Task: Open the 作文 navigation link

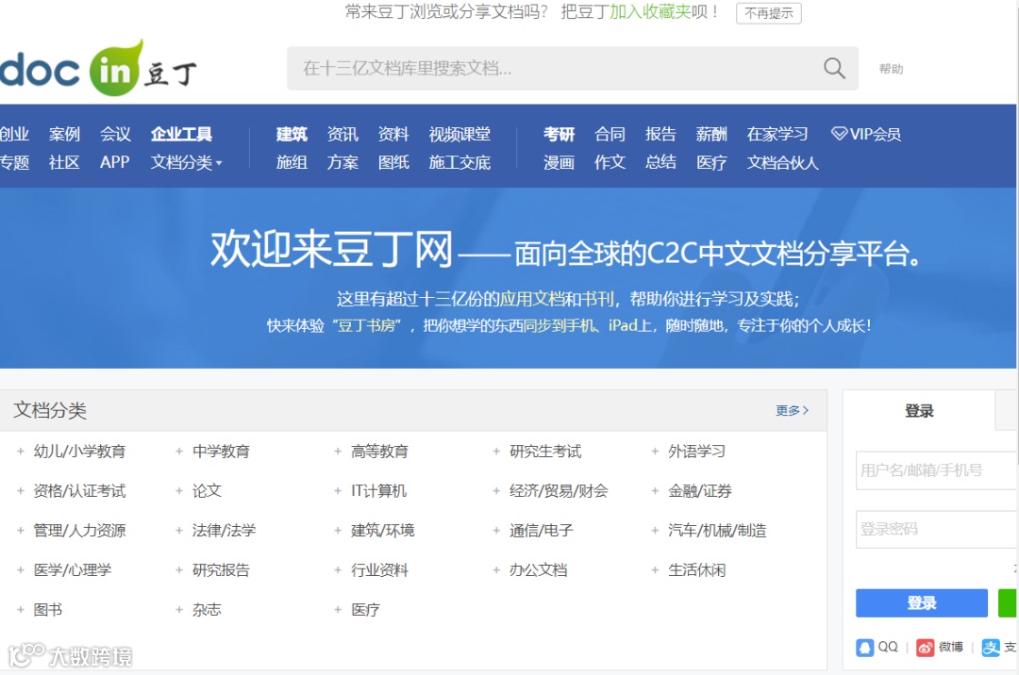Action: click(x=610, y=162)
